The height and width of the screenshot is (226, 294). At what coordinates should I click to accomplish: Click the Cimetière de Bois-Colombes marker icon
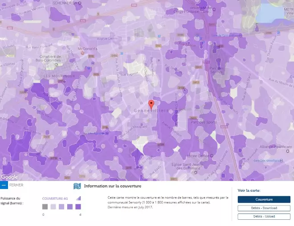pos(56,65)
